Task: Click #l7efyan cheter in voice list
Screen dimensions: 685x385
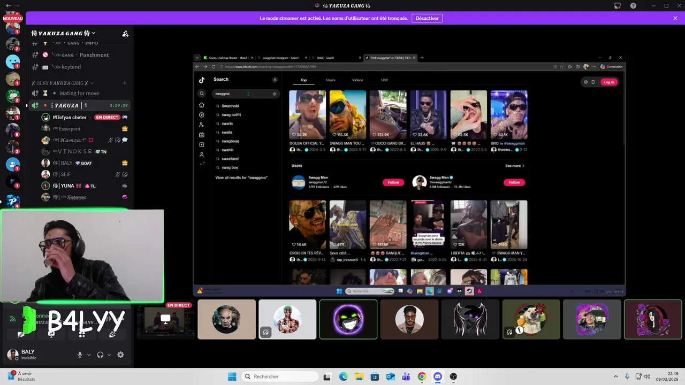Action: [85, 117]
